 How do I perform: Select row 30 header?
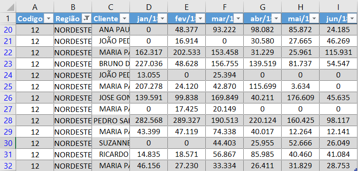(x=8, y=143)
